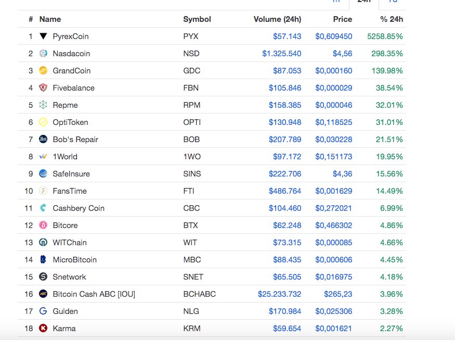The height and width of the screenshot is (340, 455).
Task: Click the Nasdacoin logo icon
Action: [x=43, y=54]
